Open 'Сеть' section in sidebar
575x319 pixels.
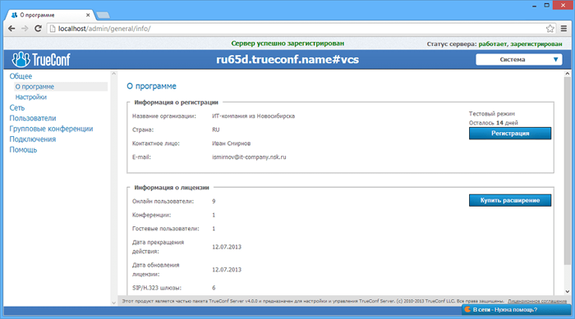point(17,107)
